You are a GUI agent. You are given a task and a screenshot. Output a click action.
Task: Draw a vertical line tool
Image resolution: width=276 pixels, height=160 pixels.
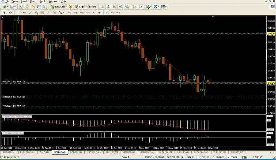pos(18,12)
